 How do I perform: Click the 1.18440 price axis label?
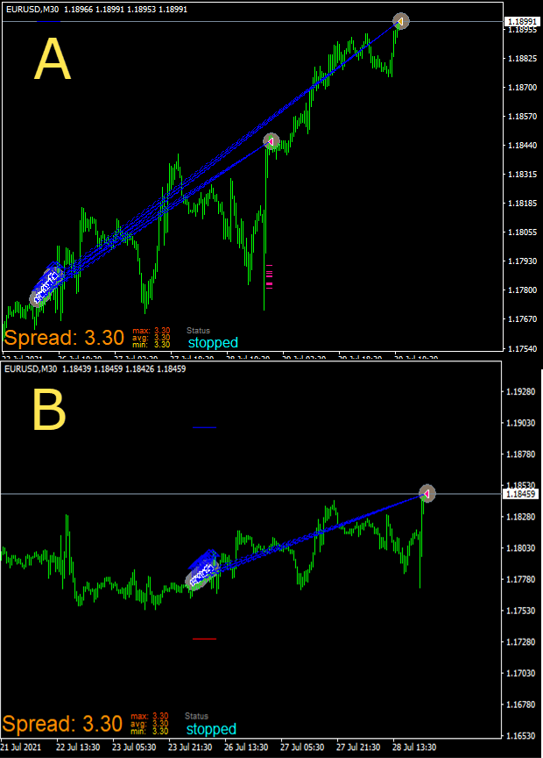pos(522,145)
